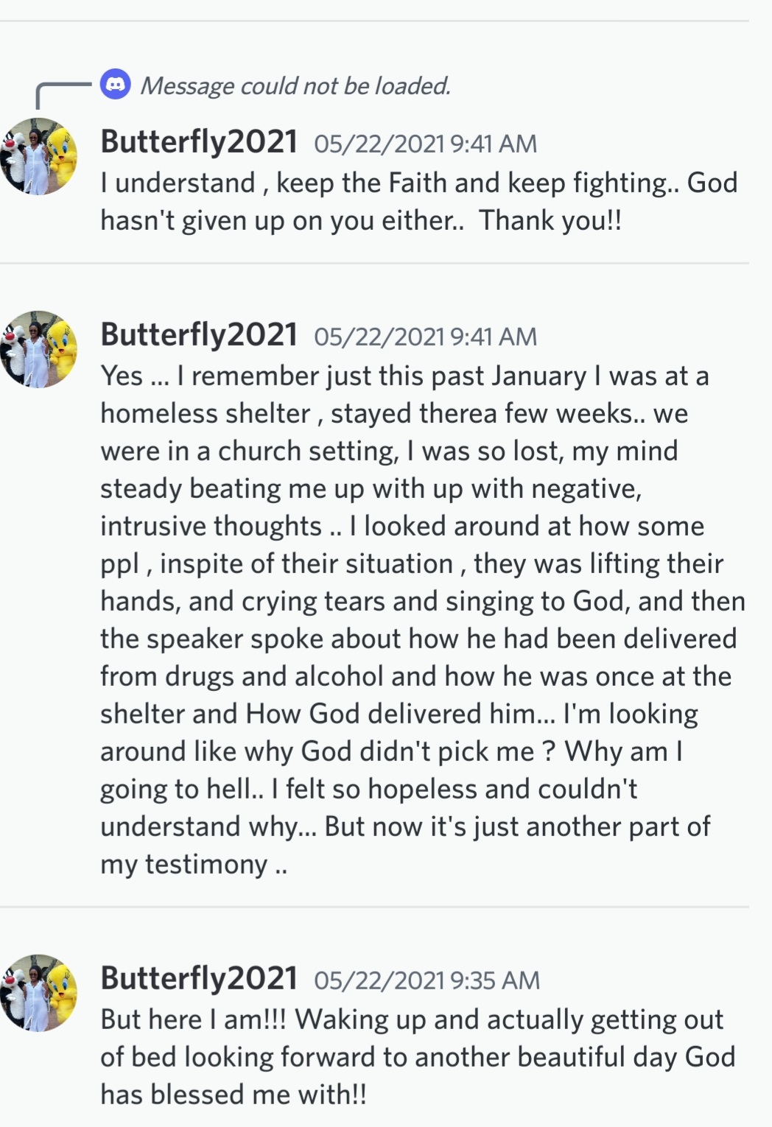Click the Butterfly2021 username above "Yes ... I remember"
The height and width of the screenshot is (1127, 772).
(199, 334)
